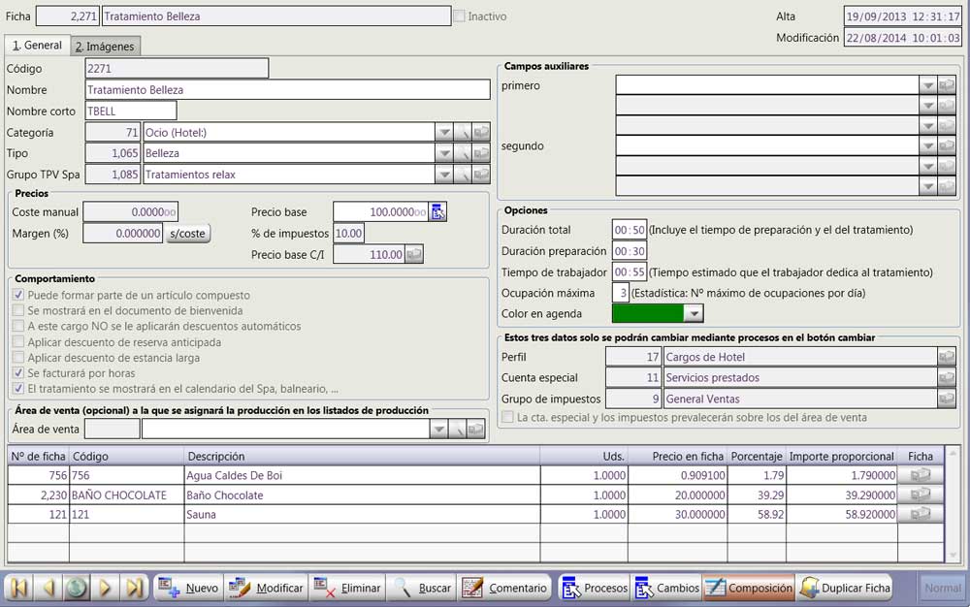Toggle the Composición button
Viewport: 970px width, 607px height.
tap(749, 588)
